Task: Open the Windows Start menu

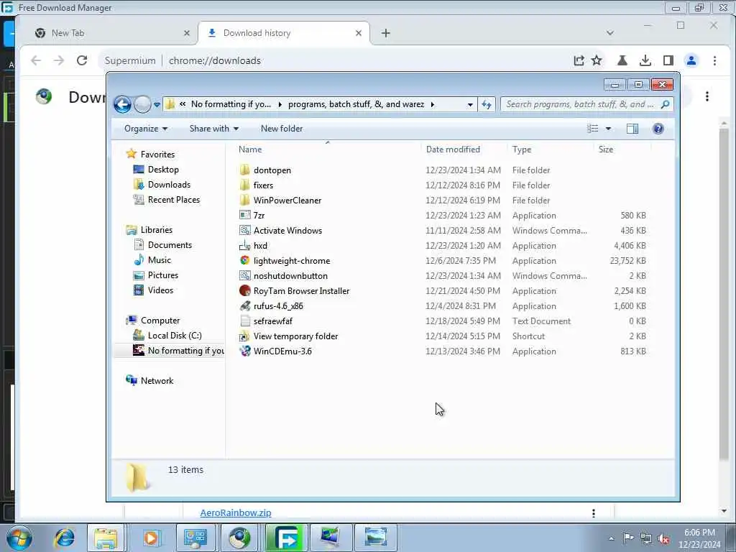Action: (x=19, y=538)
